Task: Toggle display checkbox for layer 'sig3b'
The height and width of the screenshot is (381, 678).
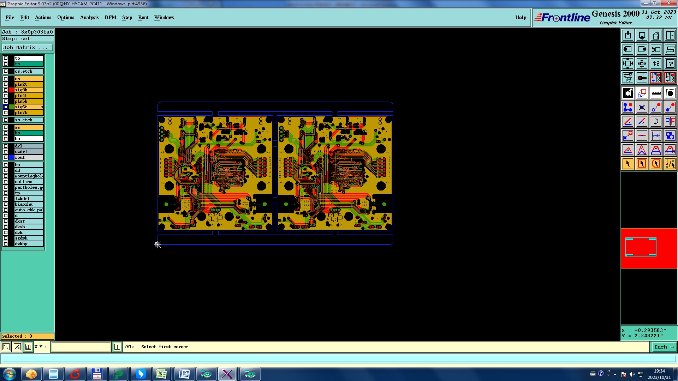Action: point(6,90)
